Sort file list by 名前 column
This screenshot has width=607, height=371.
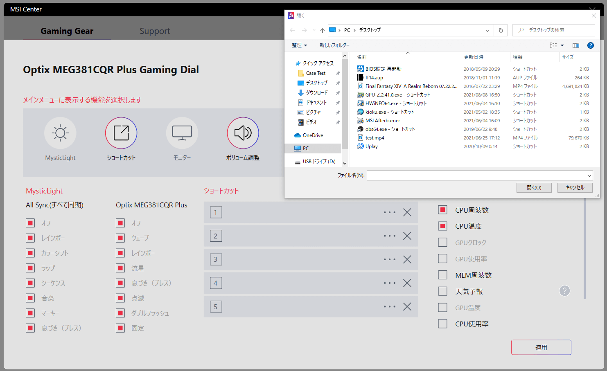click(x=362, y=57)
